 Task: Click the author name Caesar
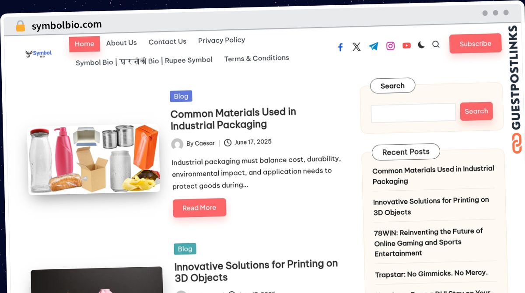[205, 143]
